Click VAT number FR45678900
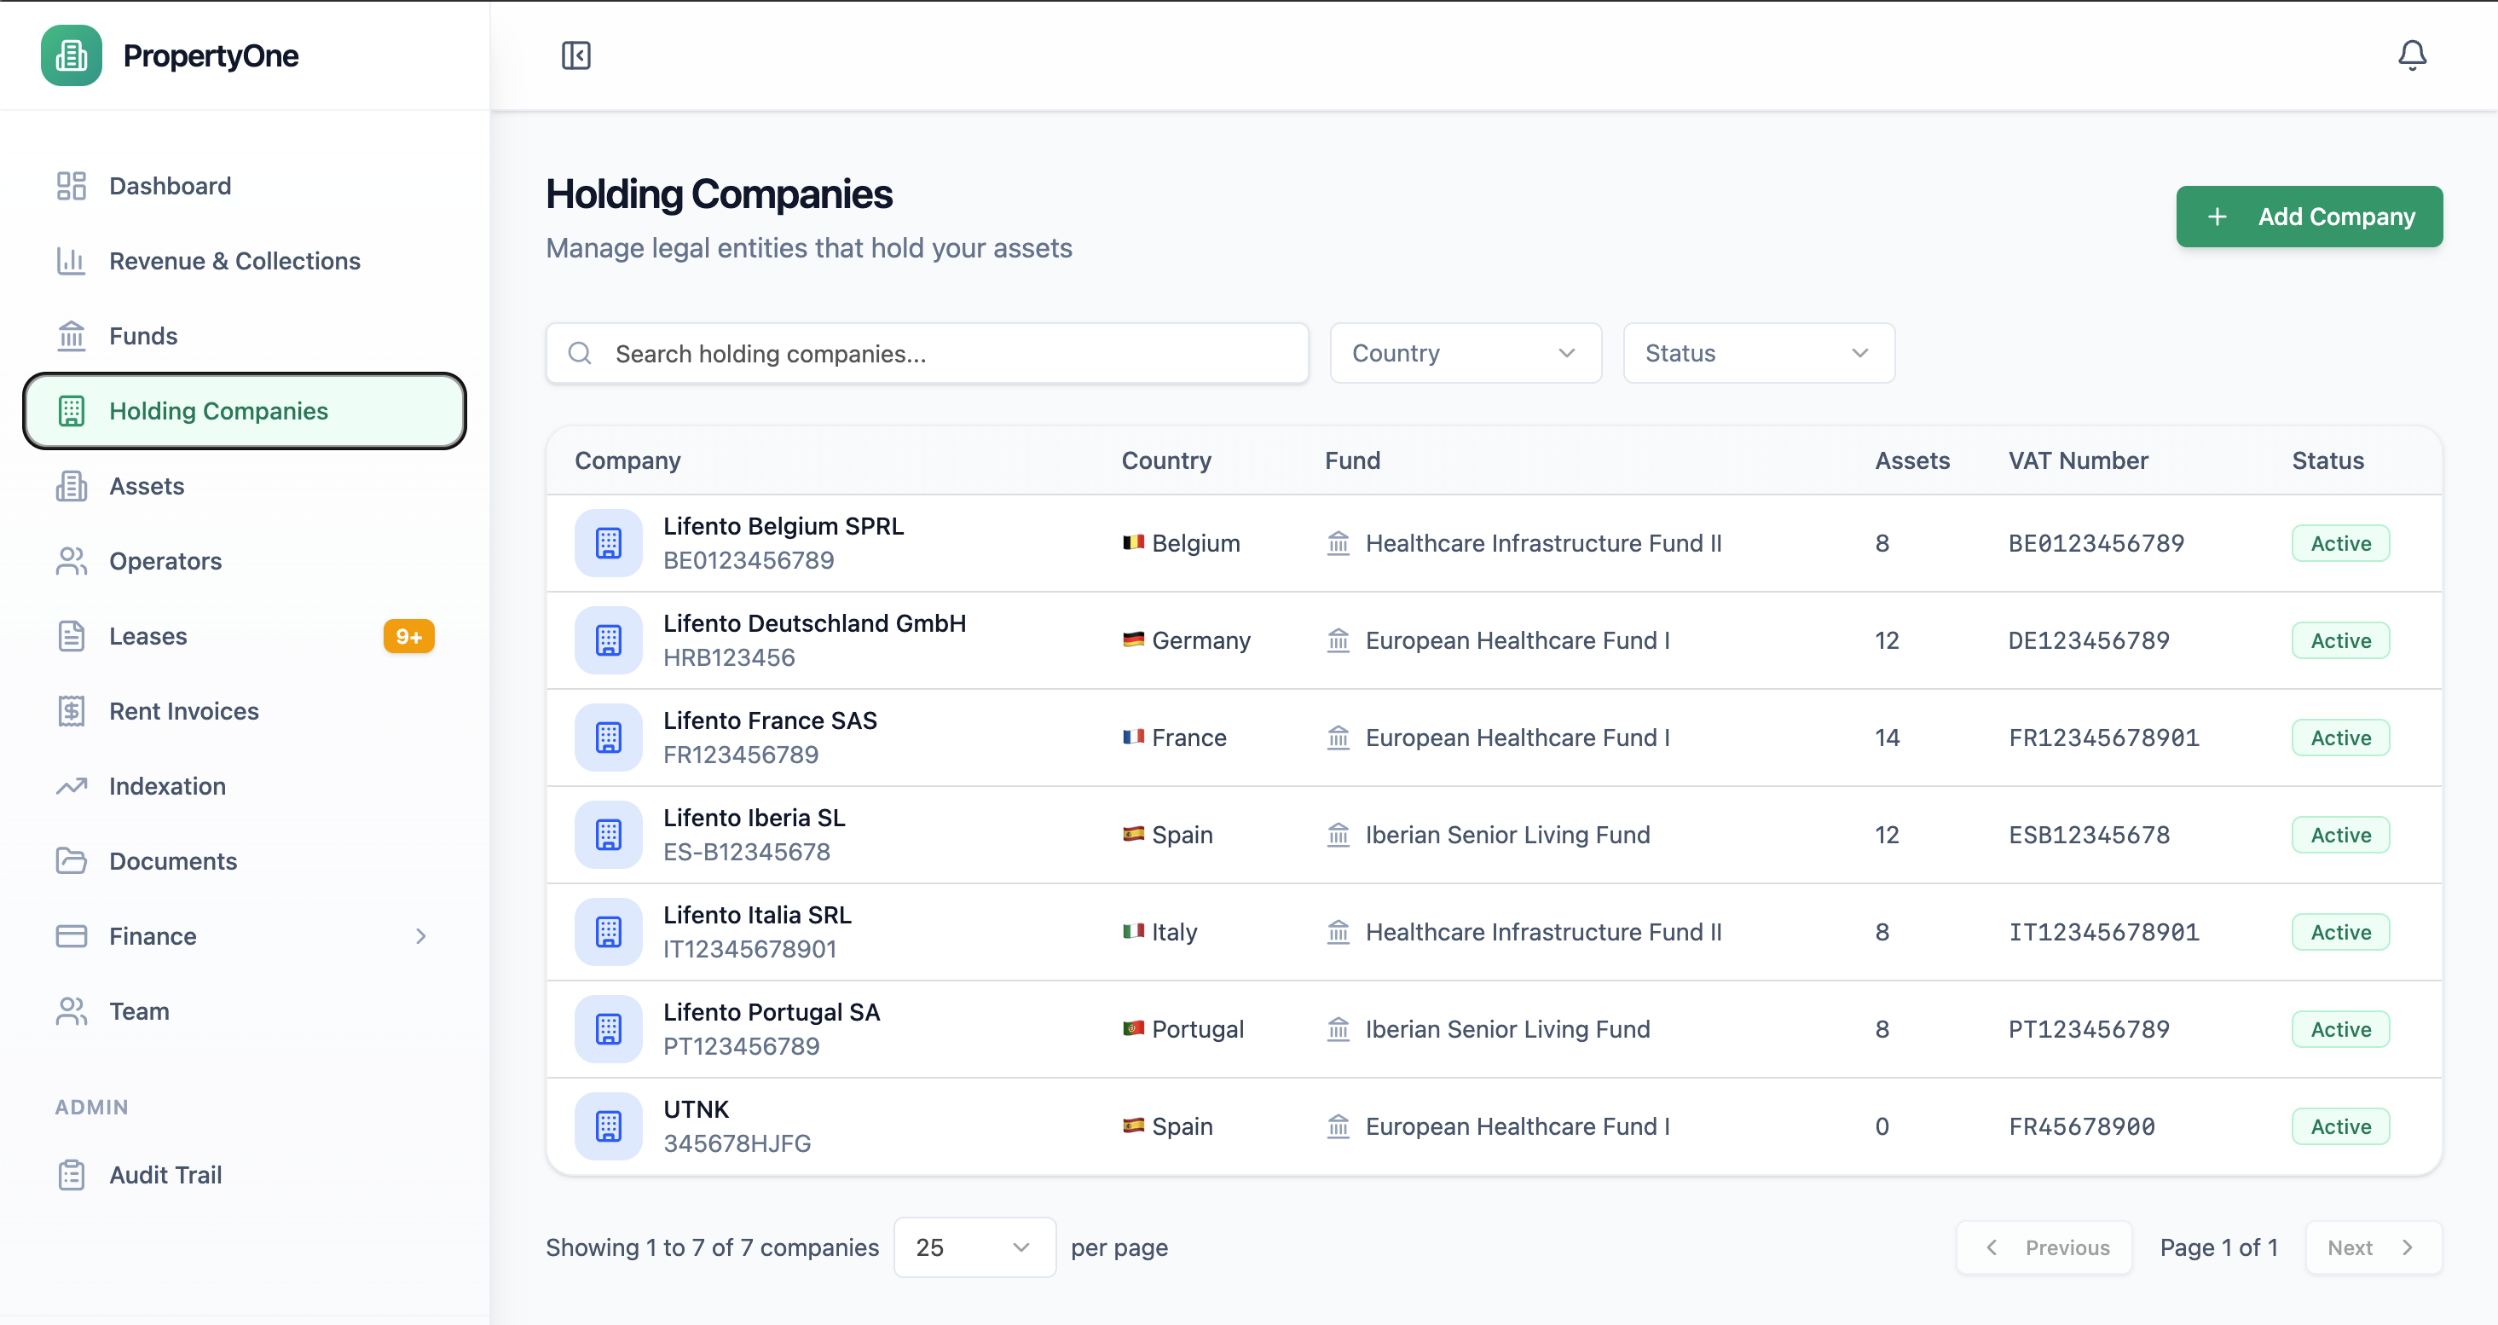This screenshot has height=1325, width=2498. pos(2081,1126)
